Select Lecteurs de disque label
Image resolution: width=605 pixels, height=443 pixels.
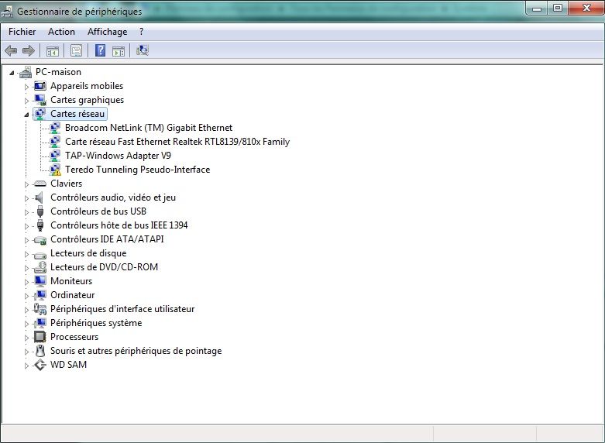coord(88,253)
